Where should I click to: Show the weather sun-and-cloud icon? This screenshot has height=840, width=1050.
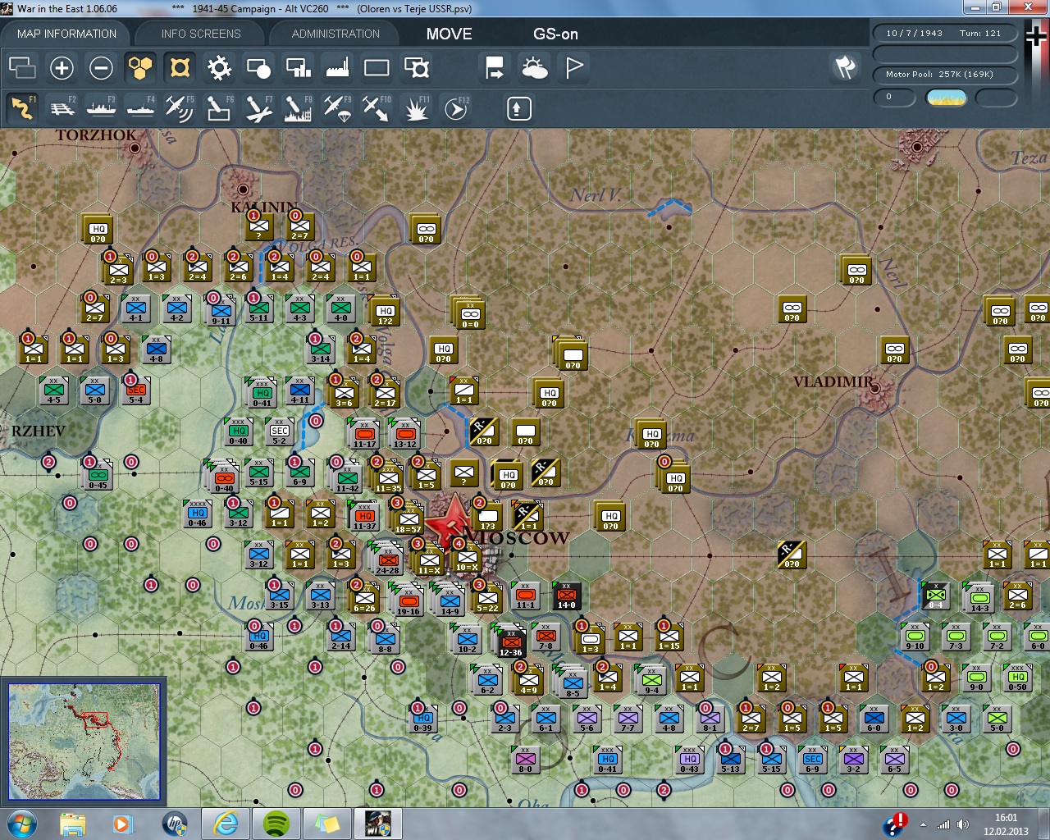pos(535,67)
